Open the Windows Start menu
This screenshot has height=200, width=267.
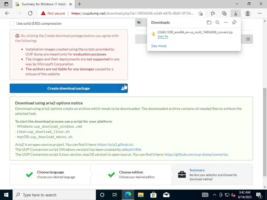click(x=6, y=195)
